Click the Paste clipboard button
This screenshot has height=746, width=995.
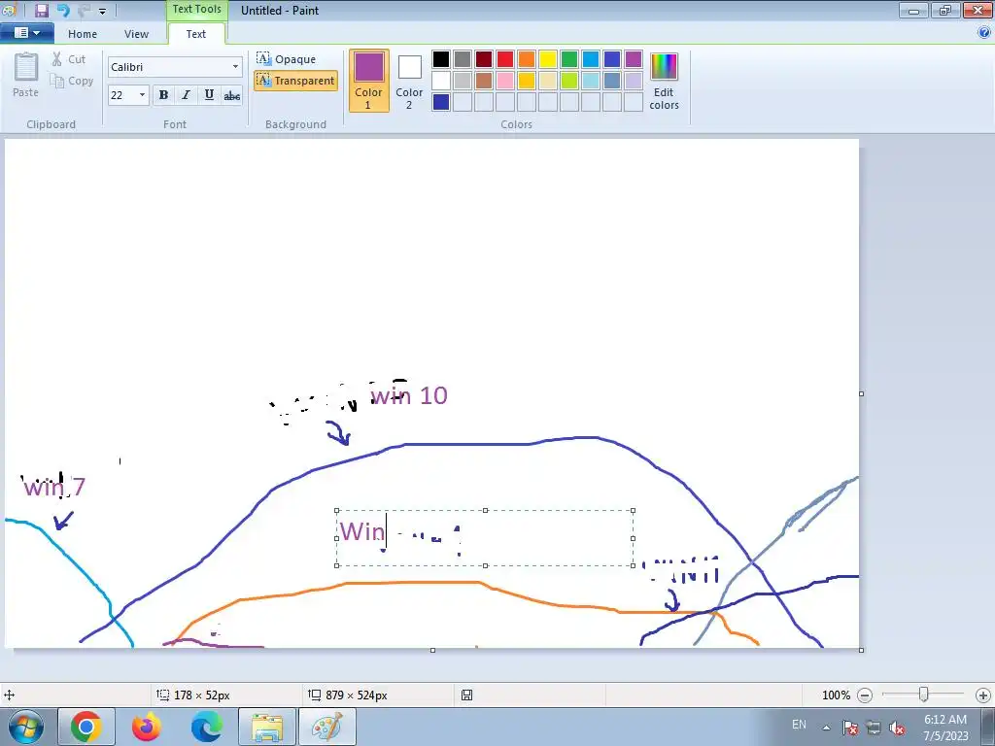pyautogui.click(x=26, y=75)
